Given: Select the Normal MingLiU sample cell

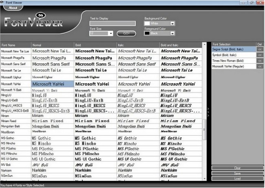Looking at the screenshot, I should click(53, 95).
